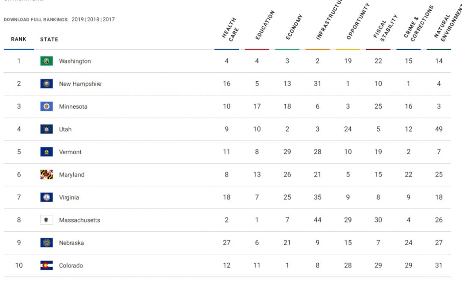Click the Minnesota flag icon
This screenshot has width=462, height=282.
(x=47, y=106)
